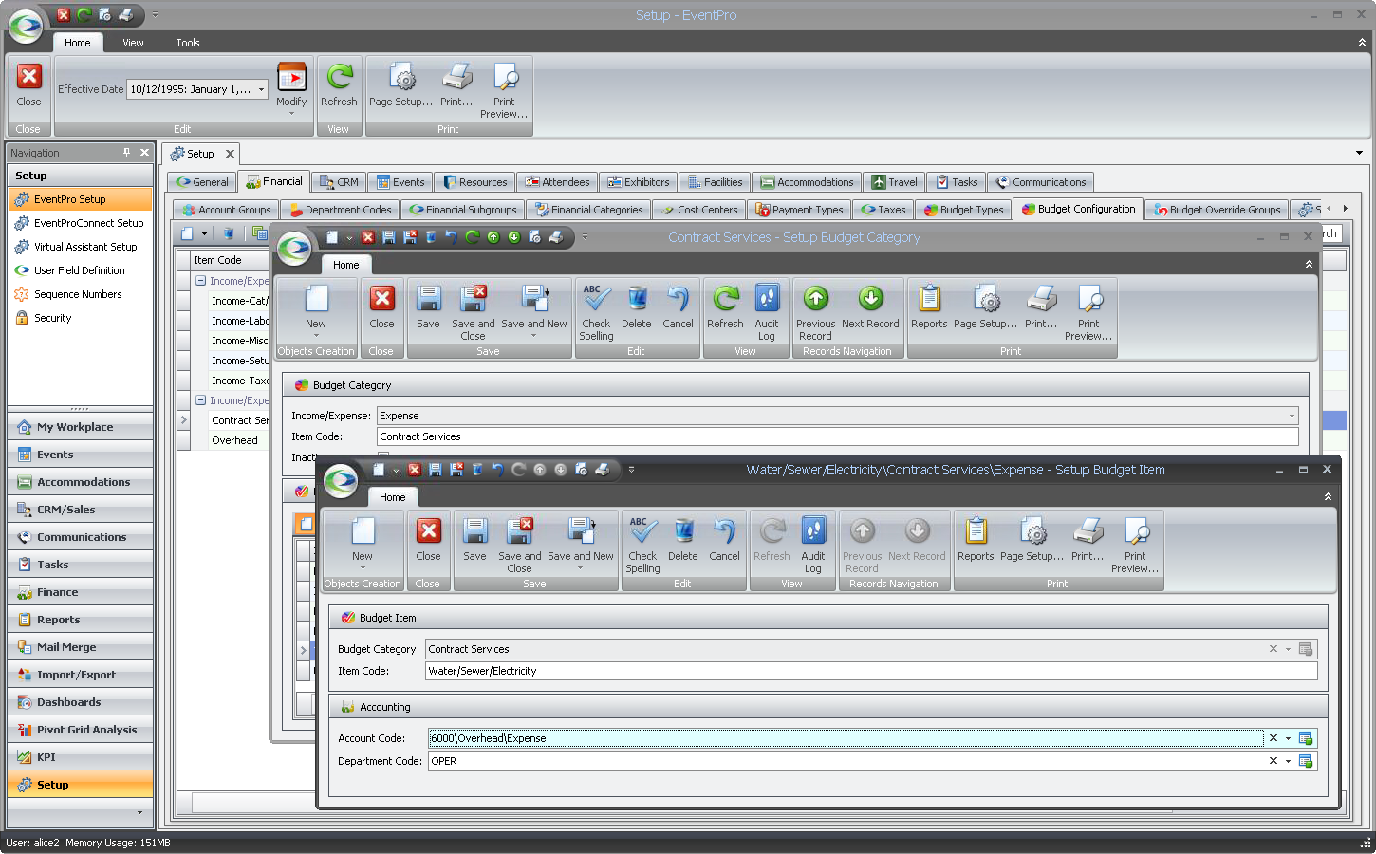
Task: Click Cancel in the Budget Item ribbon
Action: (x=724, y=541)
